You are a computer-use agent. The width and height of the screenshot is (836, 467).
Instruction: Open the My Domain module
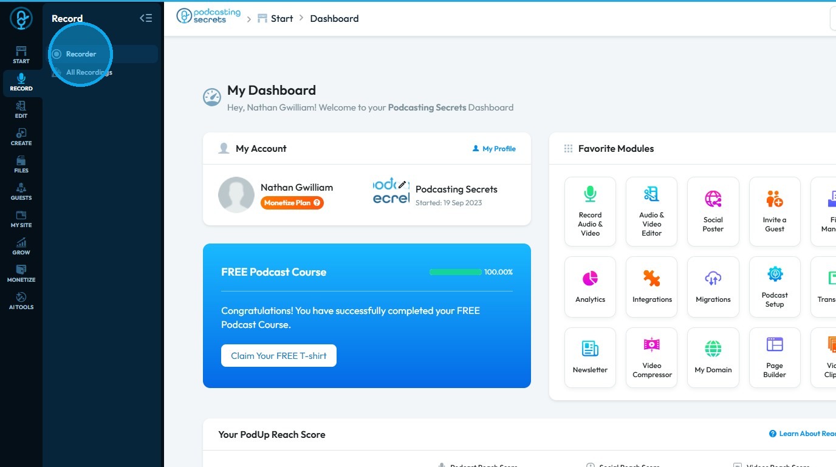coord(713,358)
